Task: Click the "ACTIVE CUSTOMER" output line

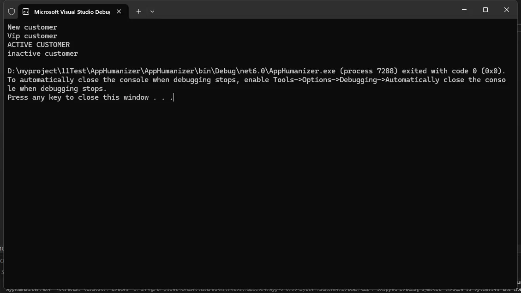Action: coord(39,45)
